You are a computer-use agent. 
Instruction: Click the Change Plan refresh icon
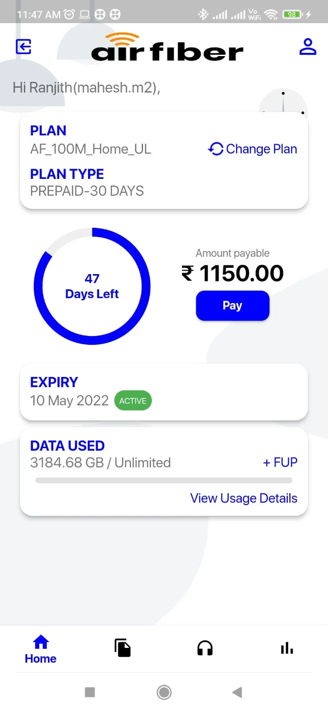click(x=216, y=149)
